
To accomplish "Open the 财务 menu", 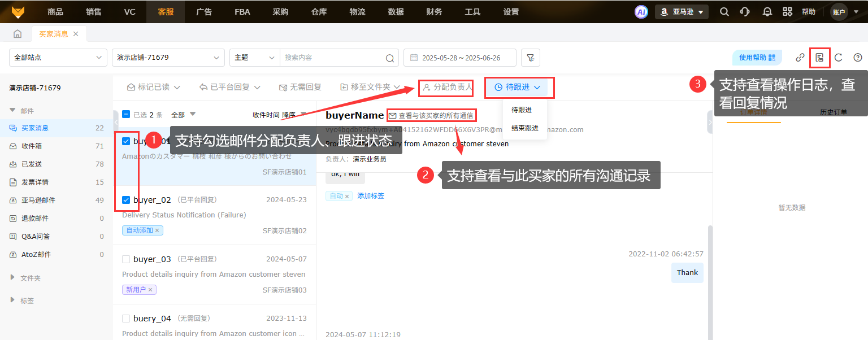I will pyautogui.click(x=434, y=12).
